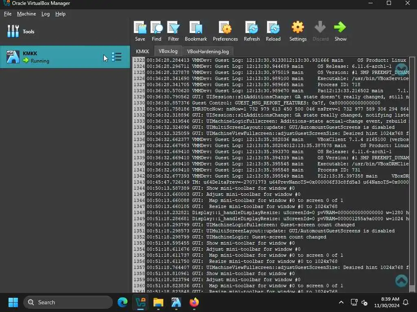Click the muted volume tray icon

point(364,302)
